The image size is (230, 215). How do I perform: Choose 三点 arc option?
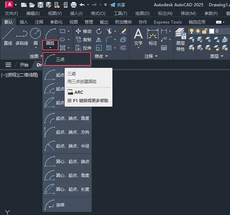click(67, 59)
